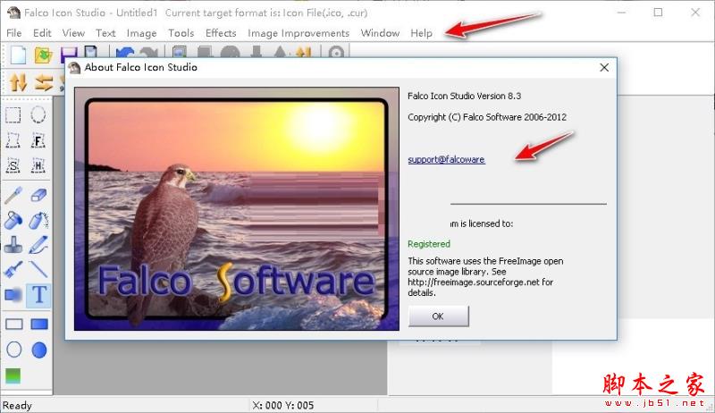This screenshot has height=413, width=715.
Task: Select the polygon selection tool
Action: [x=13, y=140]
